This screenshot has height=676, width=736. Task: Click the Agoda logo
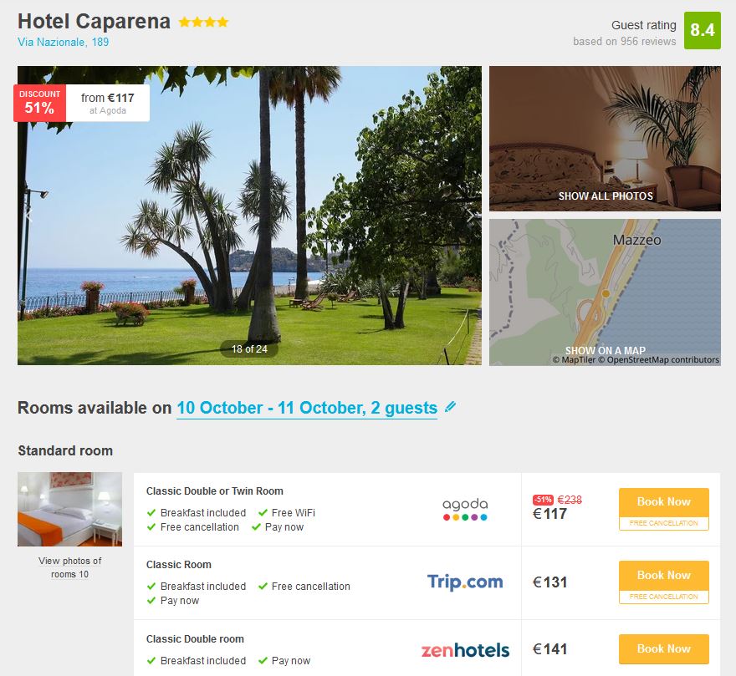click(465, 510)
